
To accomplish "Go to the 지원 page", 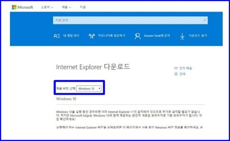I will tap(83, 7).
